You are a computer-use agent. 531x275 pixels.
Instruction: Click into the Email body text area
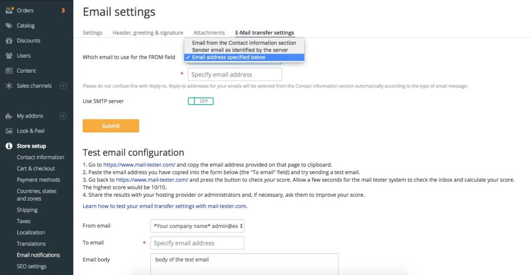point(244,264)
